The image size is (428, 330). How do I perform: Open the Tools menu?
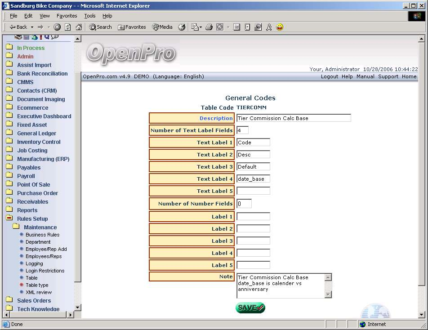click(89, 16)
